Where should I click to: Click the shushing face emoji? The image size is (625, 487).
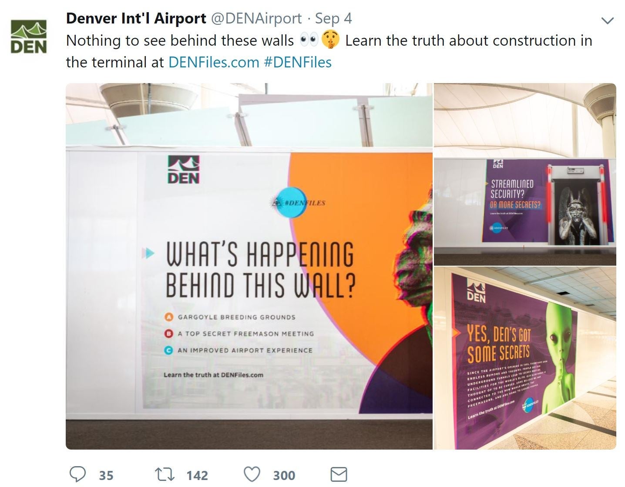tap(331, 40)
